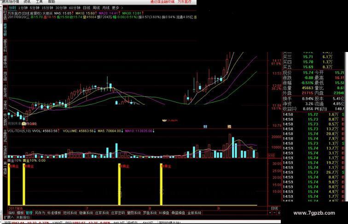
Task: Select the 鼎固操盘 template
Action: coord(178,213)
